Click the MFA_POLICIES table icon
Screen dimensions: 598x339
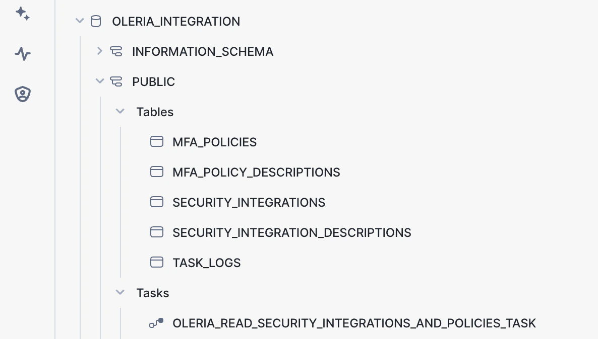click(x=157, y=141)
